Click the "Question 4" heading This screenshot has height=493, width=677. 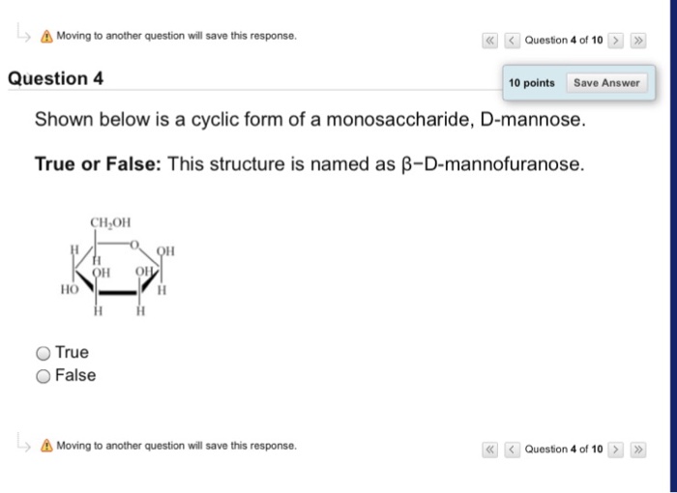click(55, 78)
